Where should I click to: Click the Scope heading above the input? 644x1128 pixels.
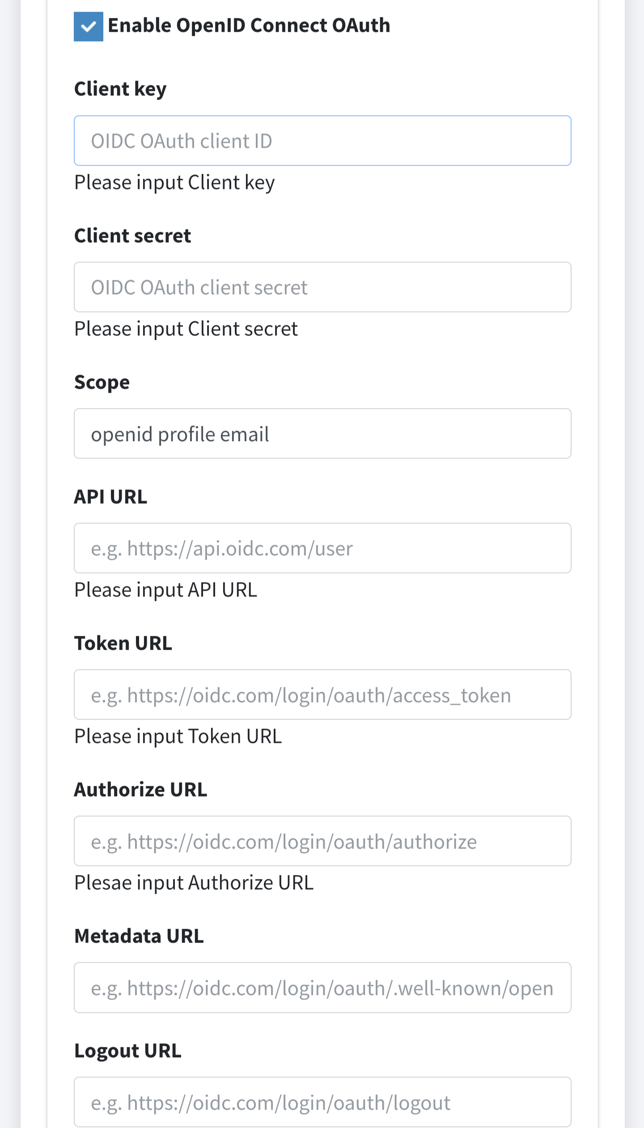(x=102, y=382)
